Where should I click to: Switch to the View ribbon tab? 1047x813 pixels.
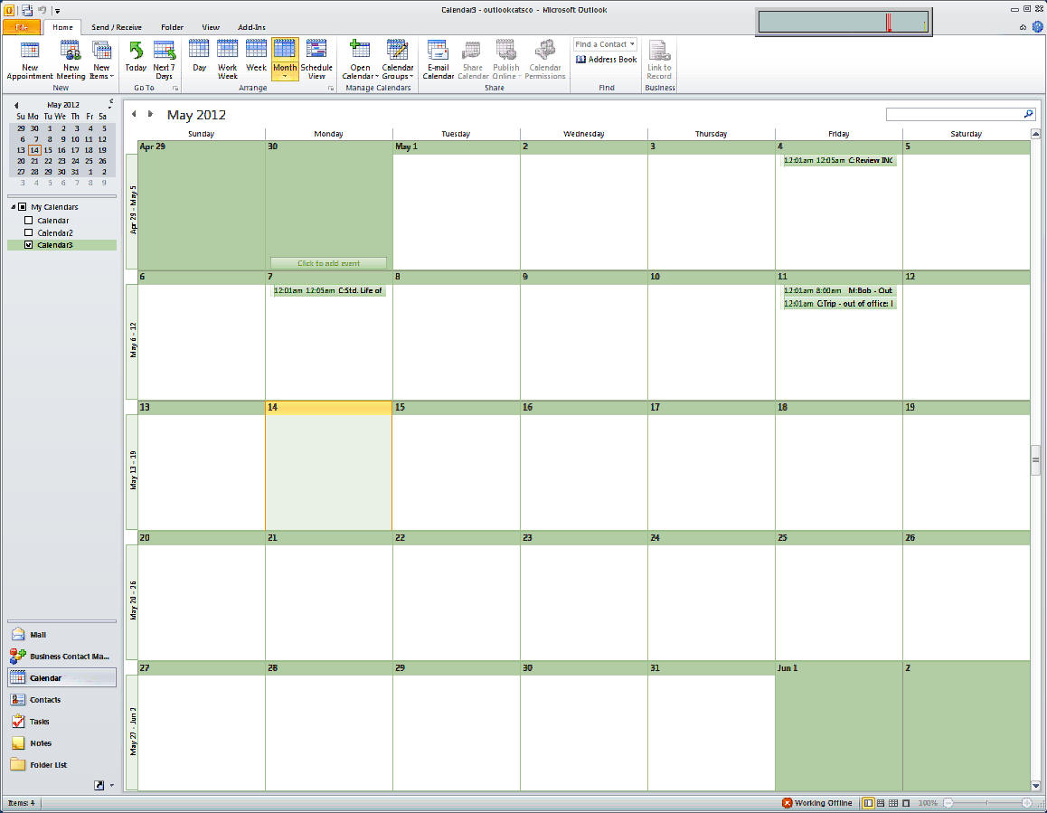211,27
